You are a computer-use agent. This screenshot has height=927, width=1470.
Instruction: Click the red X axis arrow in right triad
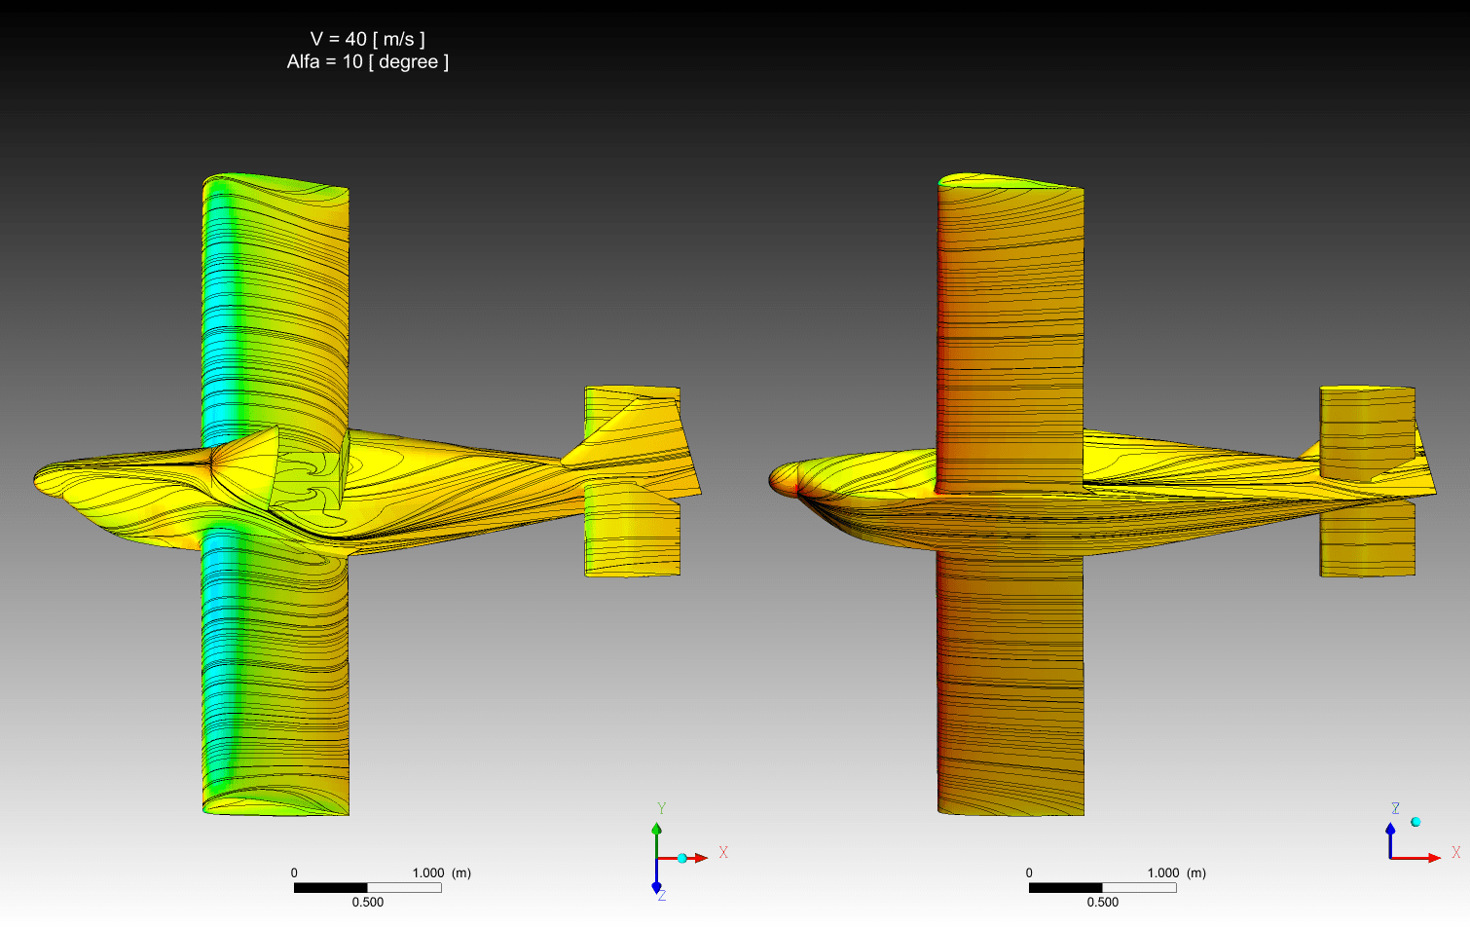coord(1431,858)
